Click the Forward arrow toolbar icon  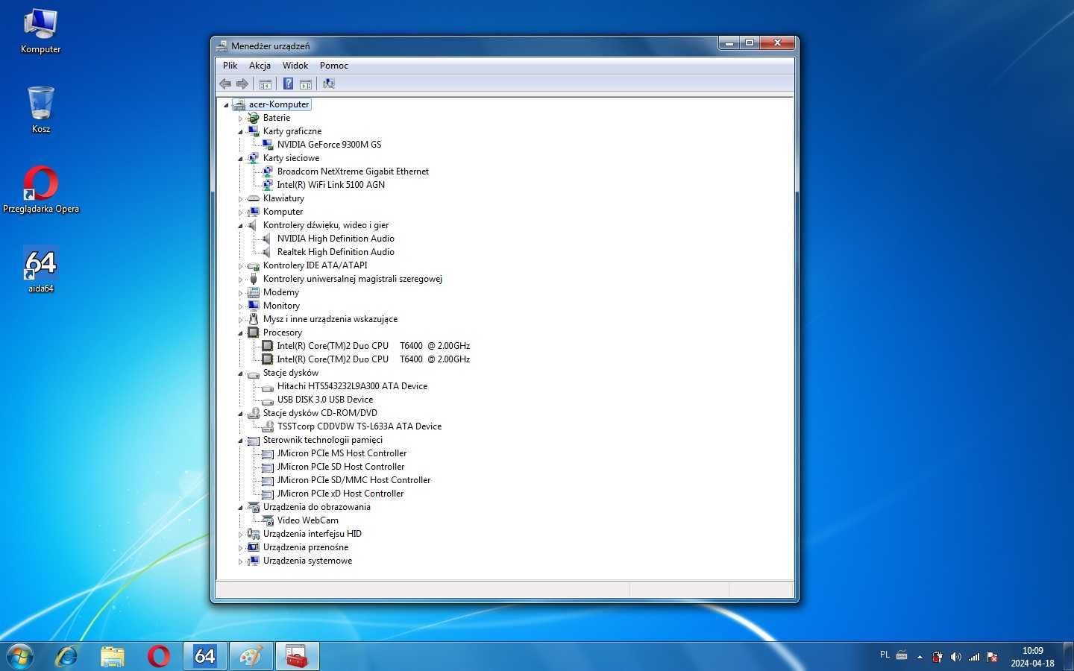[242, 84]
